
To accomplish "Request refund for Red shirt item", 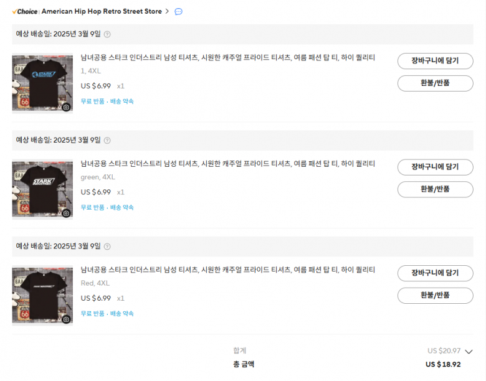I will (x=435, y=295).
